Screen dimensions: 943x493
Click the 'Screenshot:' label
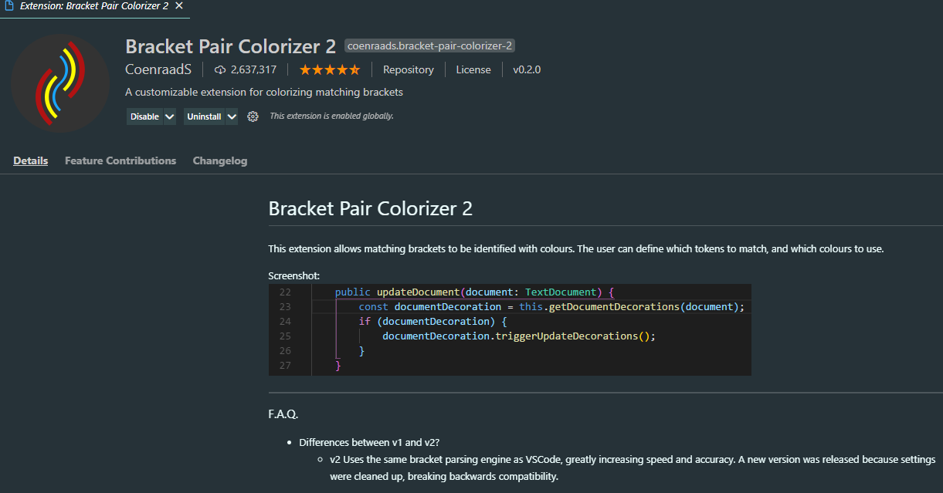(x=294, y=275)
